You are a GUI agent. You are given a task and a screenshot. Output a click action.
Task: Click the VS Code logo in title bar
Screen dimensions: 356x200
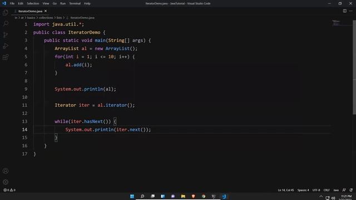click(4, 3)
